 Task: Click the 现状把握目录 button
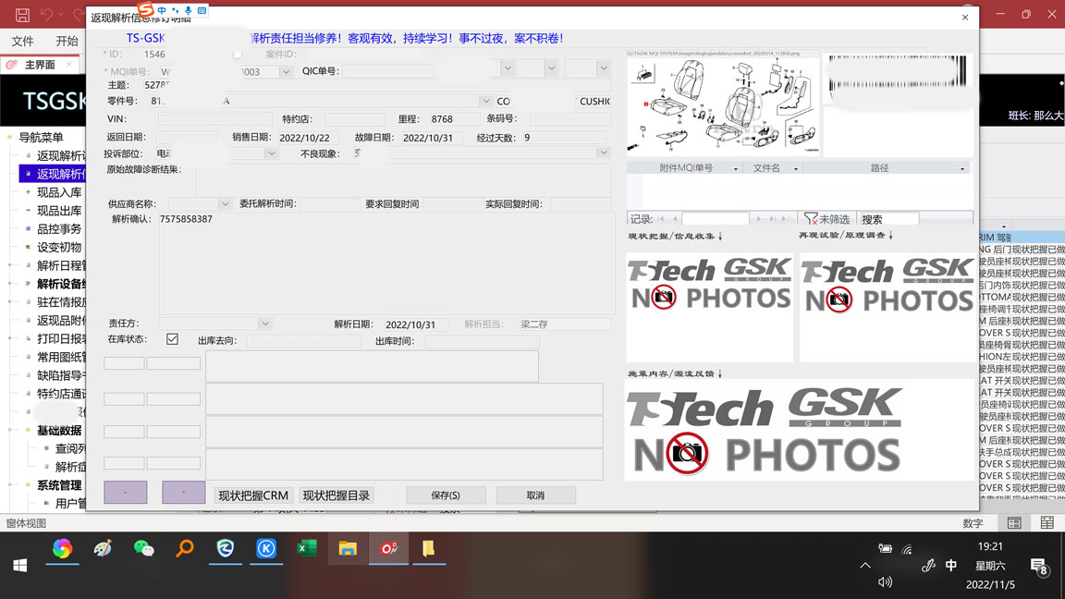pyautogui.click(x=337, y=495)
